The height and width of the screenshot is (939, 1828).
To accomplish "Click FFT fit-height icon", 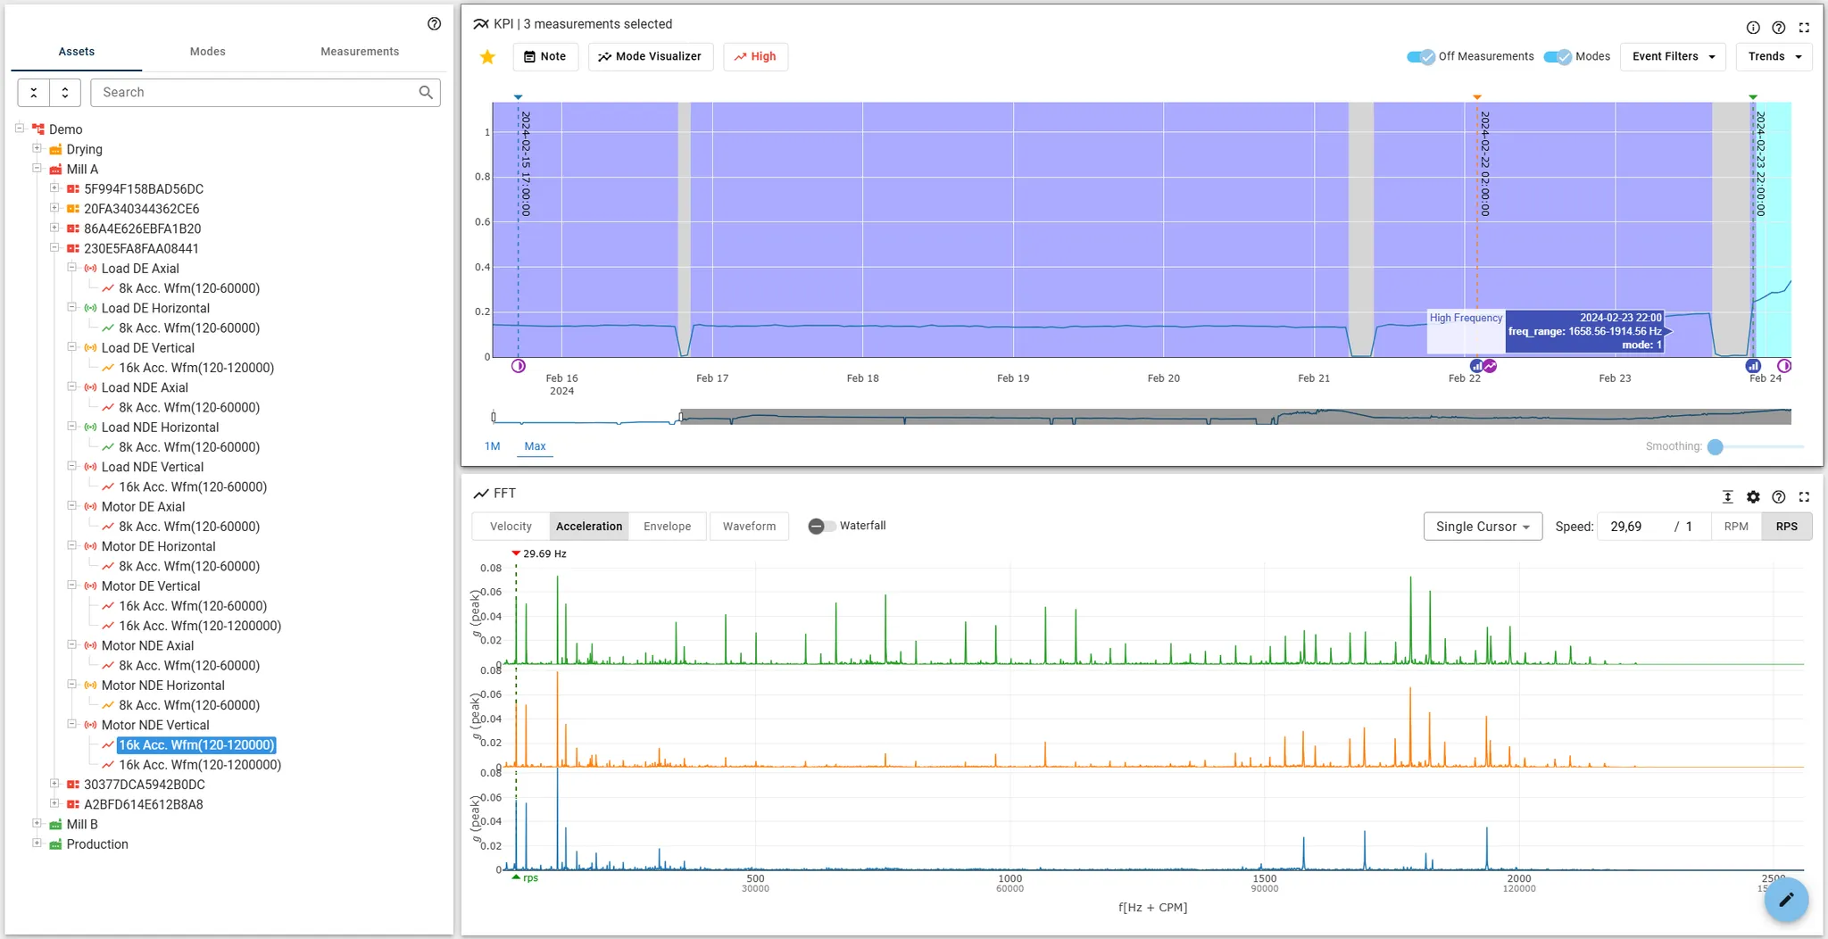I will point(1728,497).
